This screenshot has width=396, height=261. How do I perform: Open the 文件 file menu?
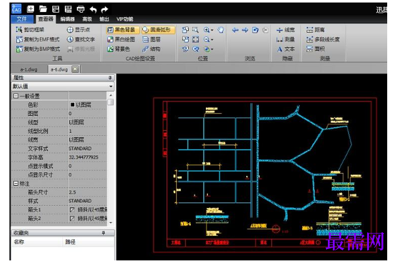coord(22,19)
